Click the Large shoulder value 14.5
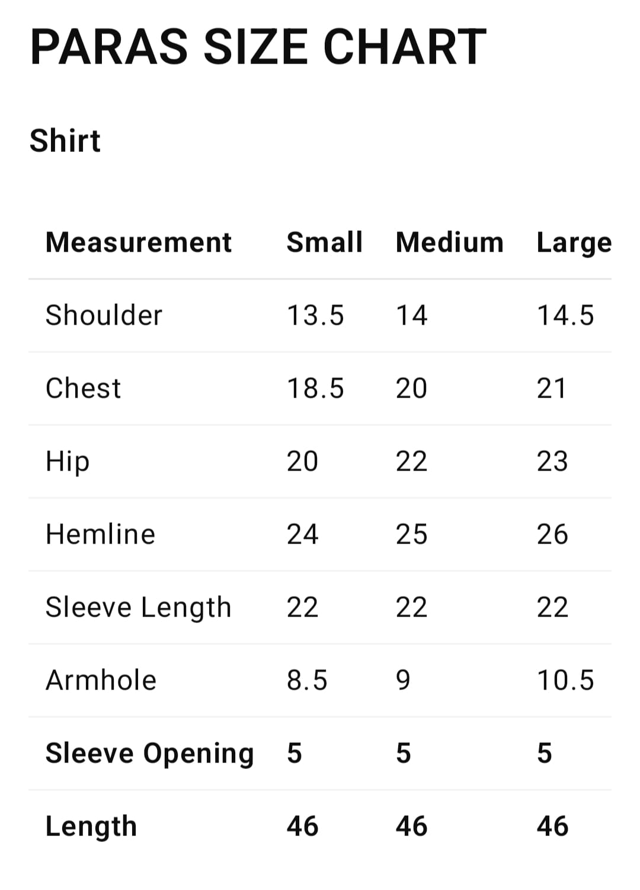This screenshot has width=640, height=890. coord(565,315)
